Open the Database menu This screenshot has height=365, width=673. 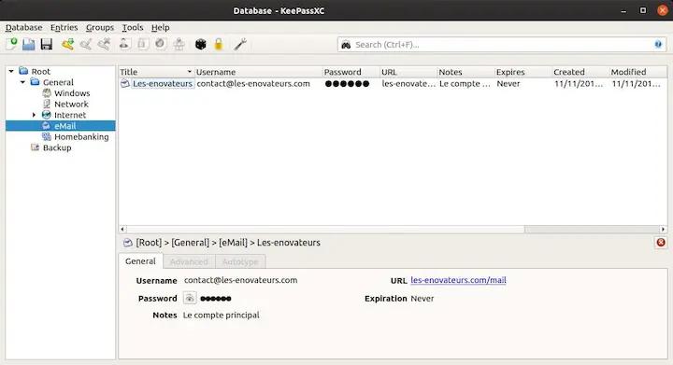24,27
